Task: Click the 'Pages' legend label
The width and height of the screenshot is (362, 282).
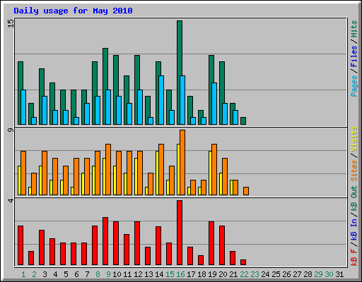Action: click(354, 86)
